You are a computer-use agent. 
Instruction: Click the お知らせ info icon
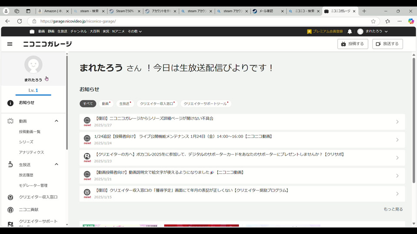point(10,103)
